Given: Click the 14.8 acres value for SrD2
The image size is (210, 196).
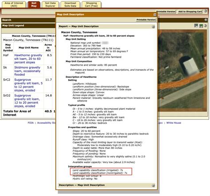Looking at the screenshot, I should pyautogui.click(x=48, y=96).
